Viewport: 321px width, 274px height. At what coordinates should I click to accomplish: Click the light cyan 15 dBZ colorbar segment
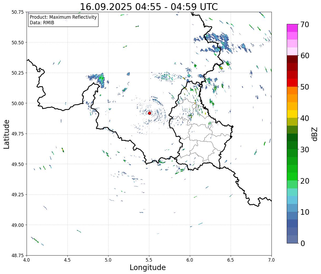[x=292, y=192]
